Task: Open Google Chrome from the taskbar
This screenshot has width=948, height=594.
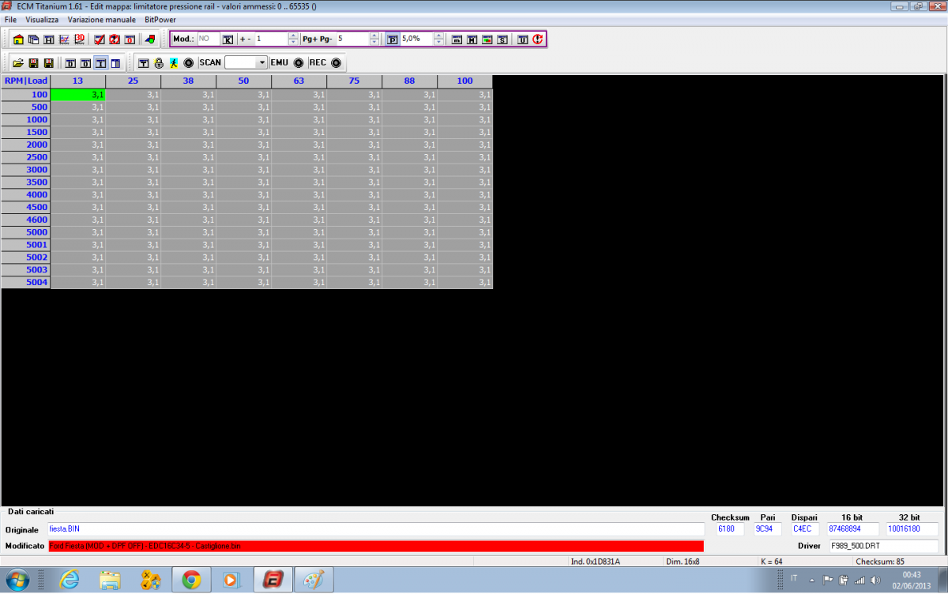Action: (190, 580)
